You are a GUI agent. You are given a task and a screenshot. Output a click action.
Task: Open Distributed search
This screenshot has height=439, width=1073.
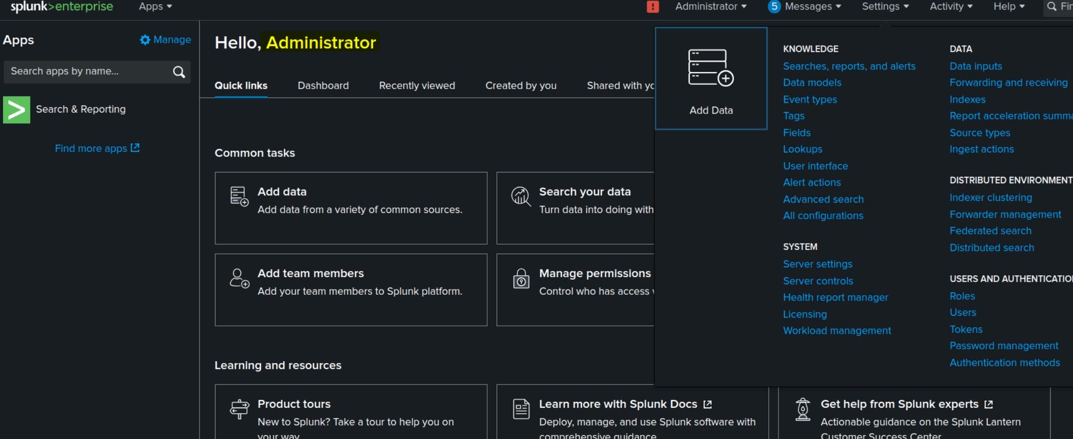(992, 248)
